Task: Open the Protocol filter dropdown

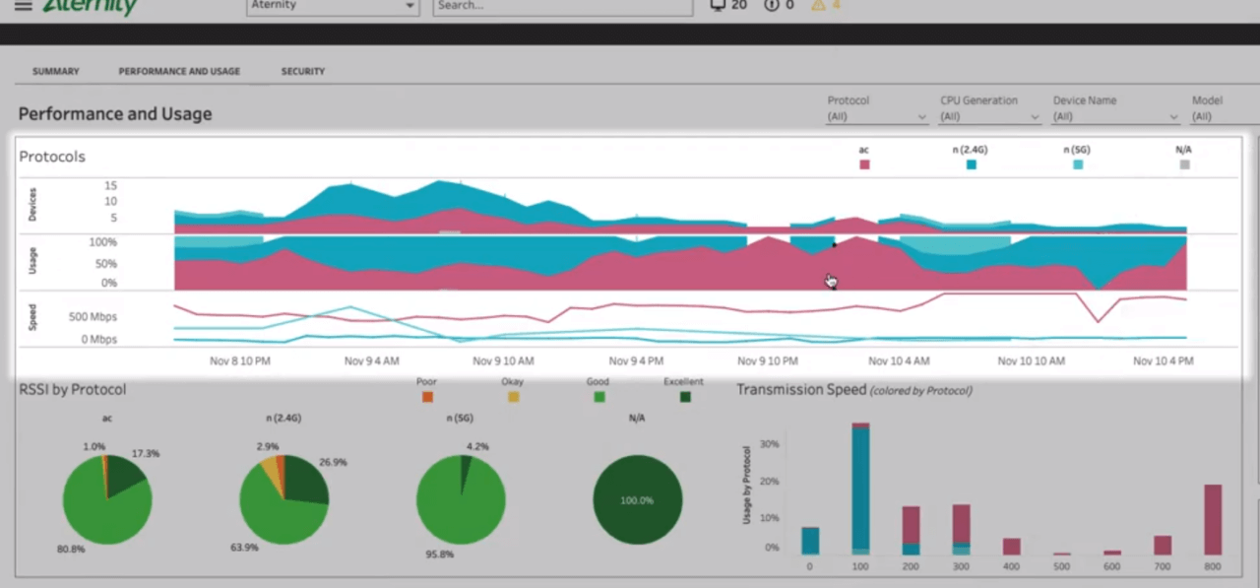Action: click(x=919, y=116)
